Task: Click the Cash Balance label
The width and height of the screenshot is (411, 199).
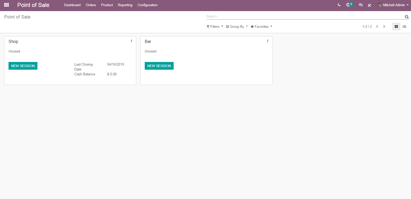Action: [x=85, y=74]
